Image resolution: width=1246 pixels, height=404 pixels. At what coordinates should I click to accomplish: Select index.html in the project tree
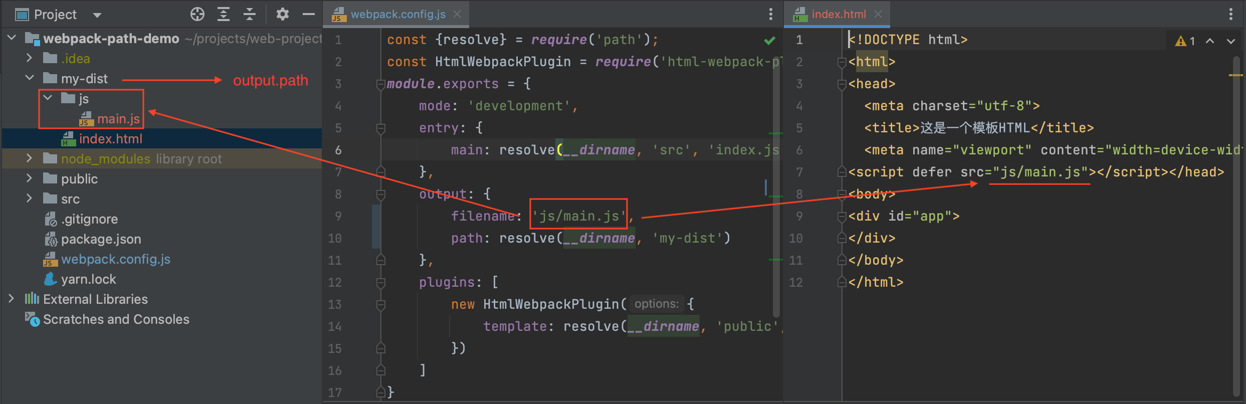point(111,139)
